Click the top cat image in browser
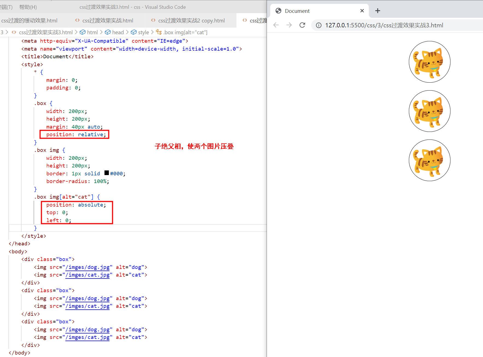Viewport: 483px width, 357px height. [x=429, y=62]
